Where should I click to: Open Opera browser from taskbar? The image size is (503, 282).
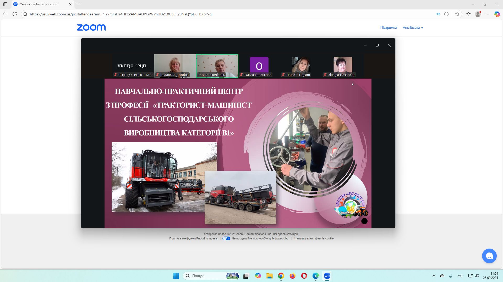[x=304, y=276]
